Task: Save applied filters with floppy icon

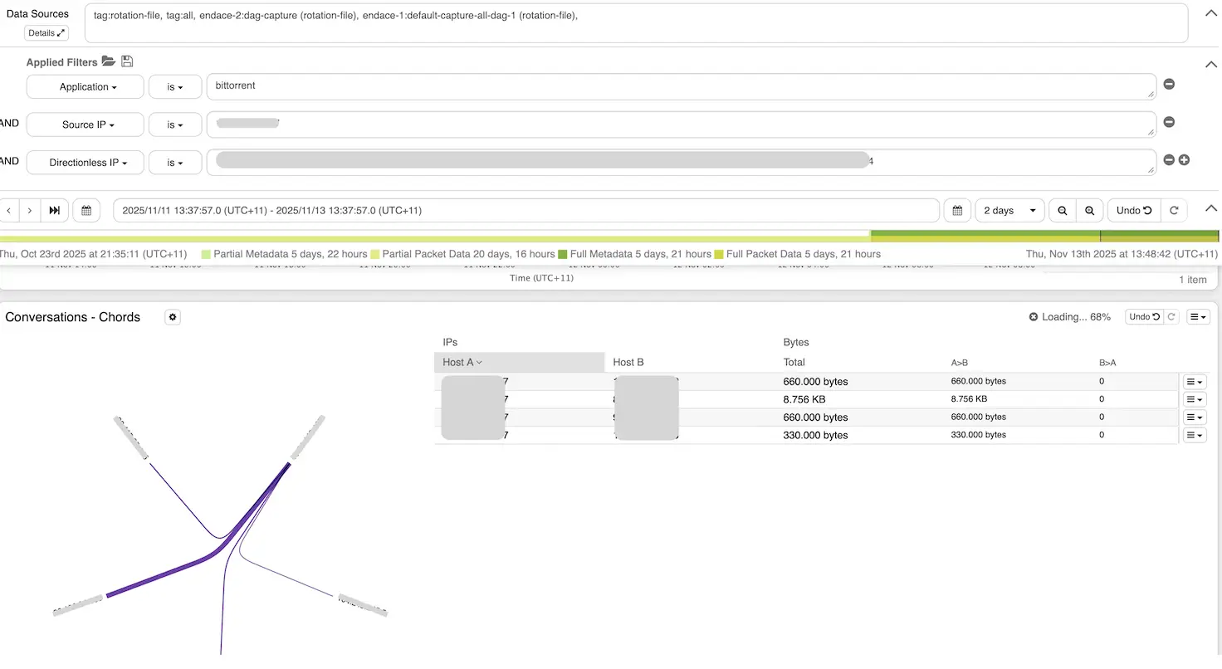Action: pyautogui.click(x=127, y=61)
